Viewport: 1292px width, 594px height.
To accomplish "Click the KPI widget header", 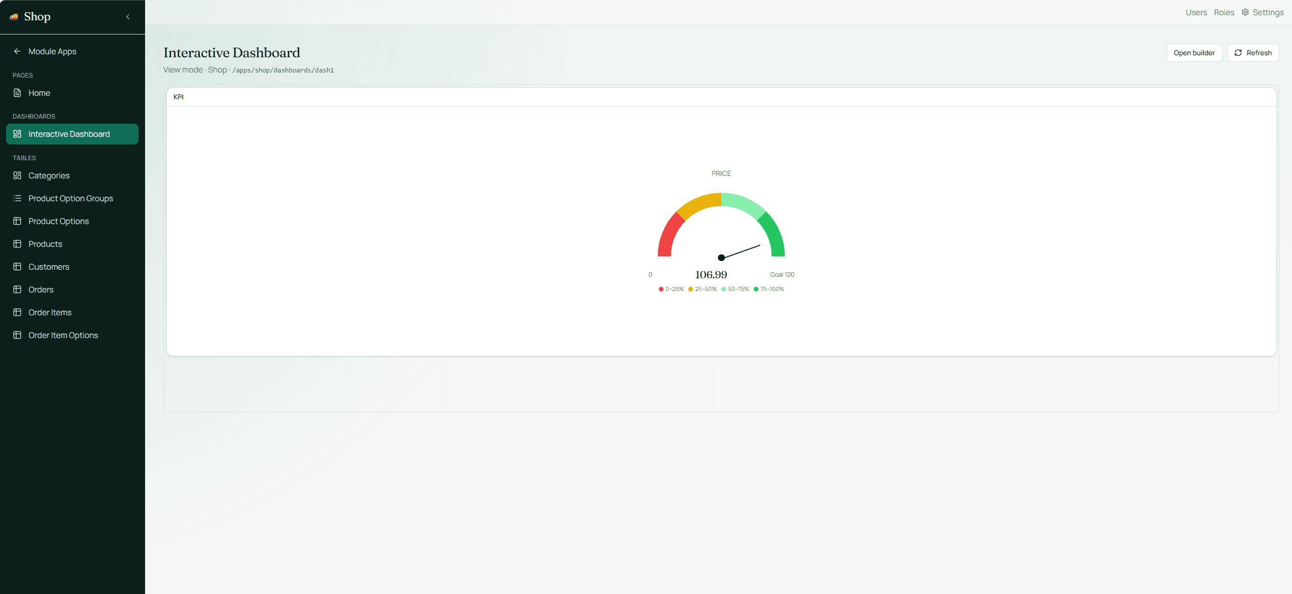I will [x=721, y=97].
